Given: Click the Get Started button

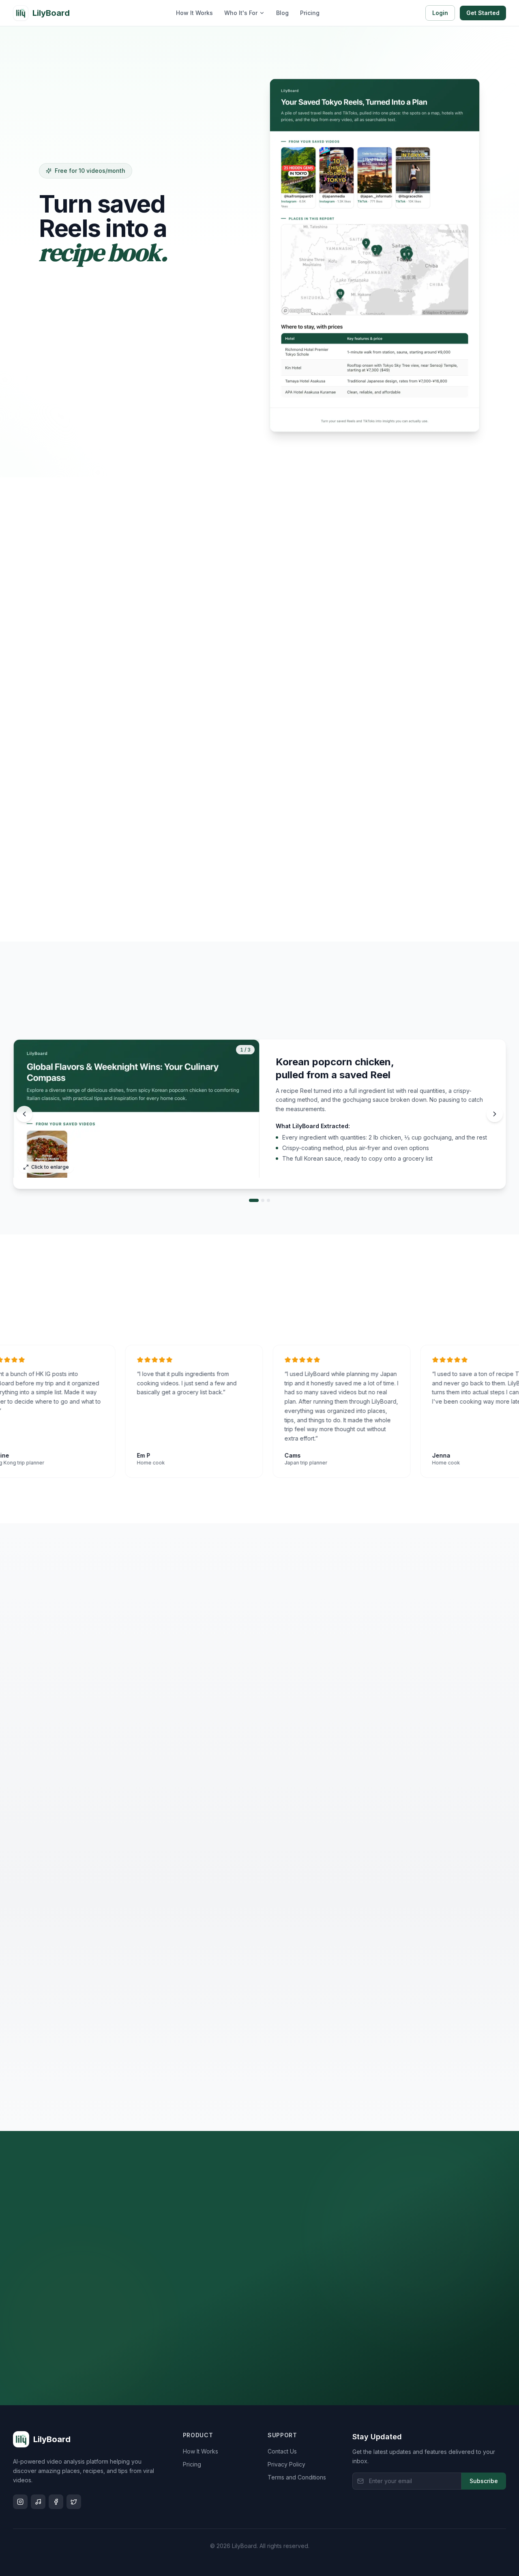Looking at the screenshot, I should [483, 13].
